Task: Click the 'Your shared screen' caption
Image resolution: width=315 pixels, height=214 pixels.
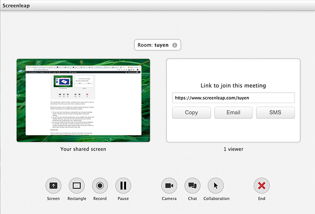Action: (83, 149)
